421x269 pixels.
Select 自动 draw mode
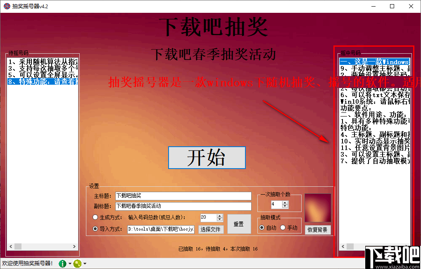[262, 228]
